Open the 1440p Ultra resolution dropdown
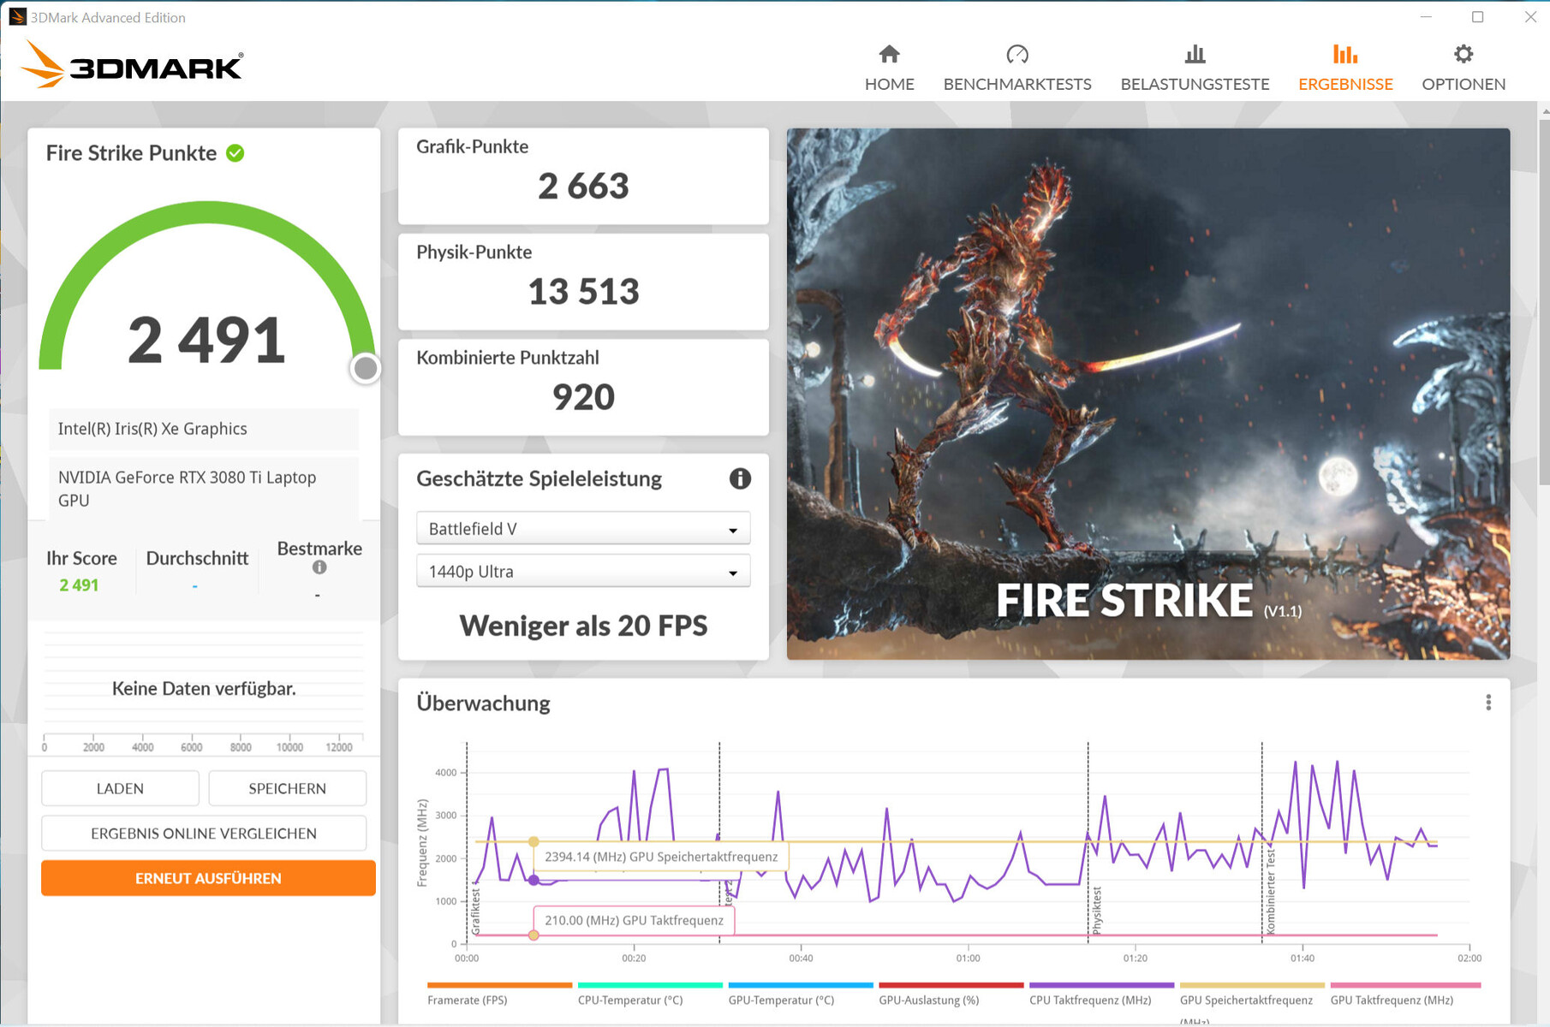1550x1027 pixels. point(583,571)
